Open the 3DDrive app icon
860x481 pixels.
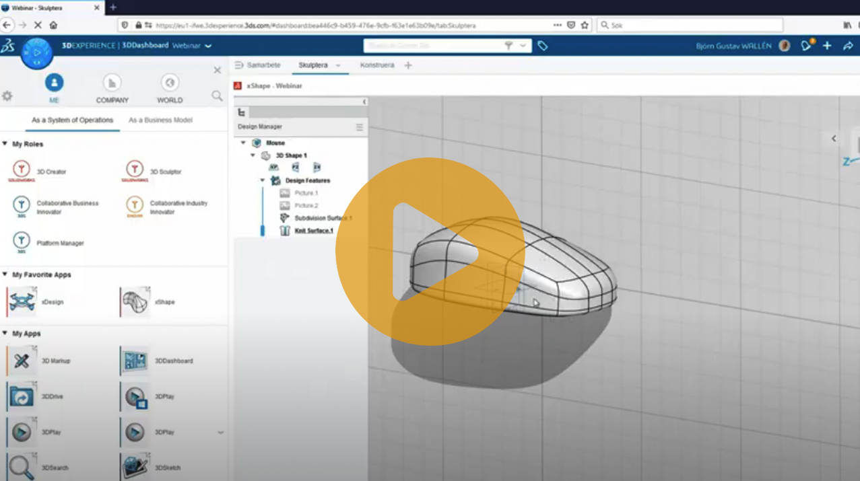pyautogui.click(x=22, y=397)
